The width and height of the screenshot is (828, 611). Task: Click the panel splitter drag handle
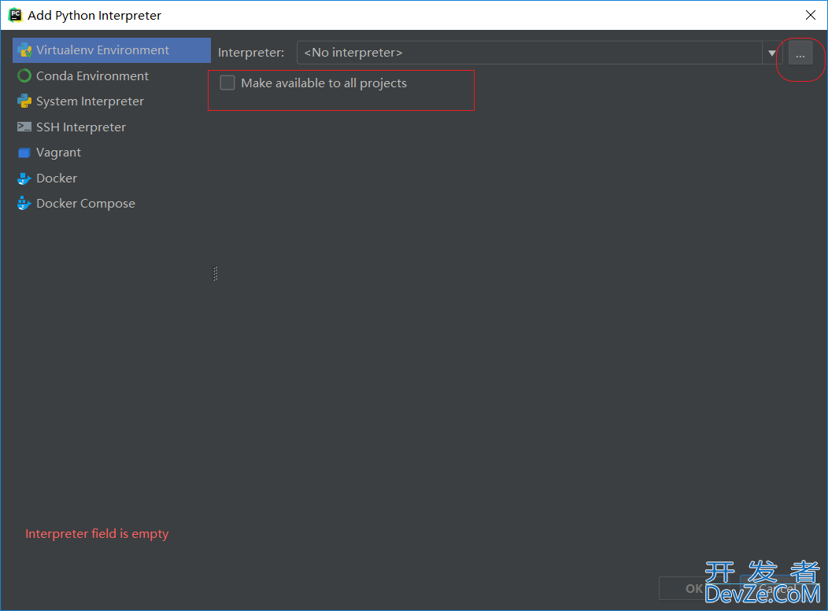pos(215,274)
